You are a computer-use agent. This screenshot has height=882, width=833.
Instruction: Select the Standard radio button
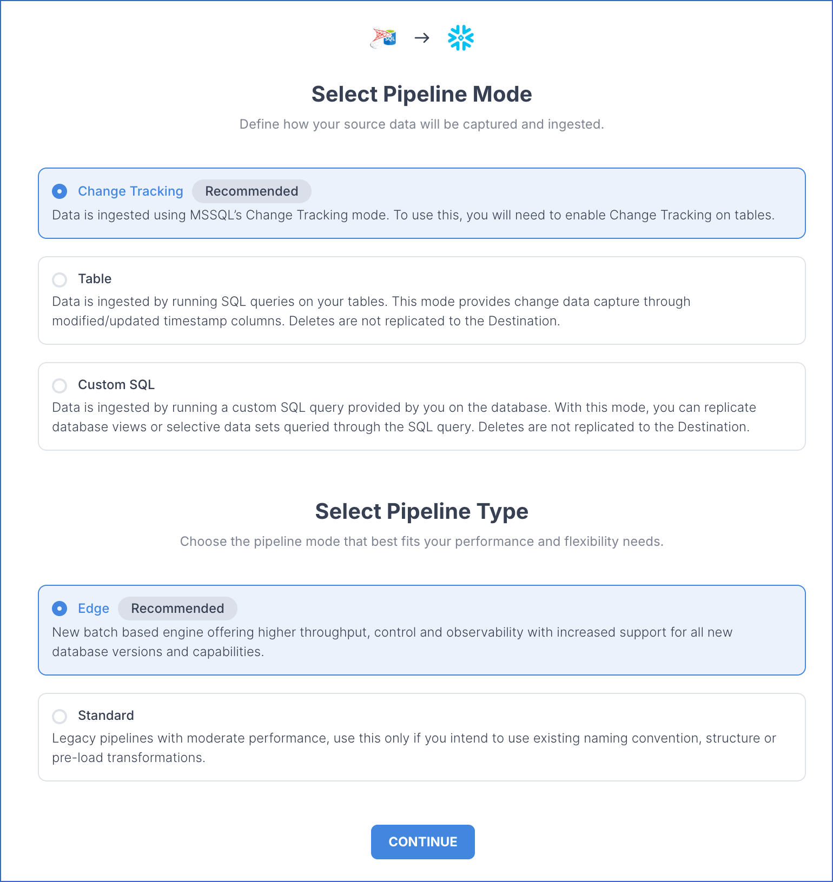point(59,716)
